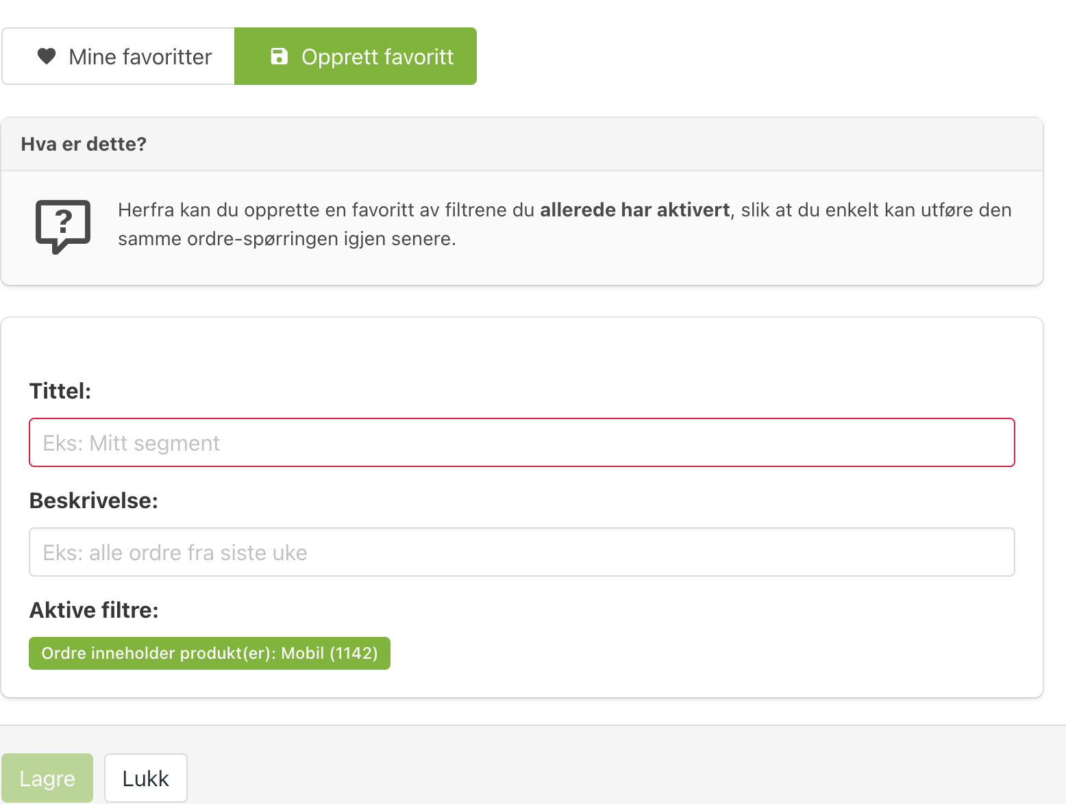The width and height of the screenshot is (1066, 804).
Task: Click the Eks: alle ordre fra siste uke placeholder
Action: (175, 553)
